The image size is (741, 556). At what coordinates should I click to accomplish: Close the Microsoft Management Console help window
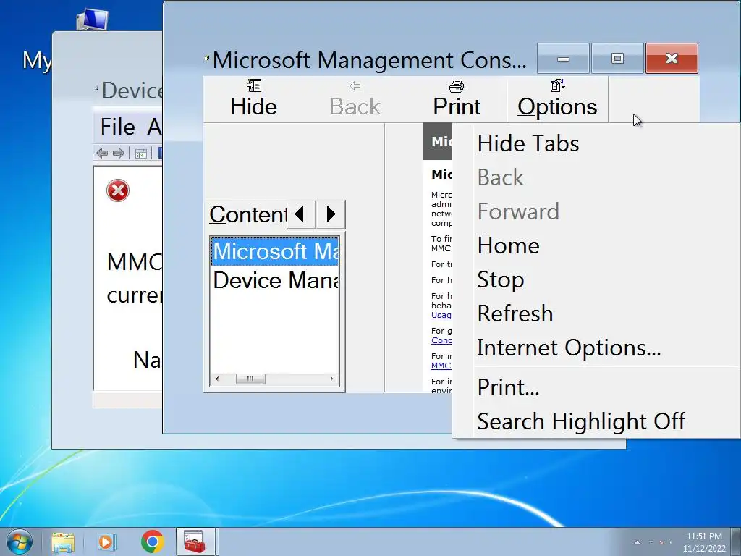pos(672,59)
